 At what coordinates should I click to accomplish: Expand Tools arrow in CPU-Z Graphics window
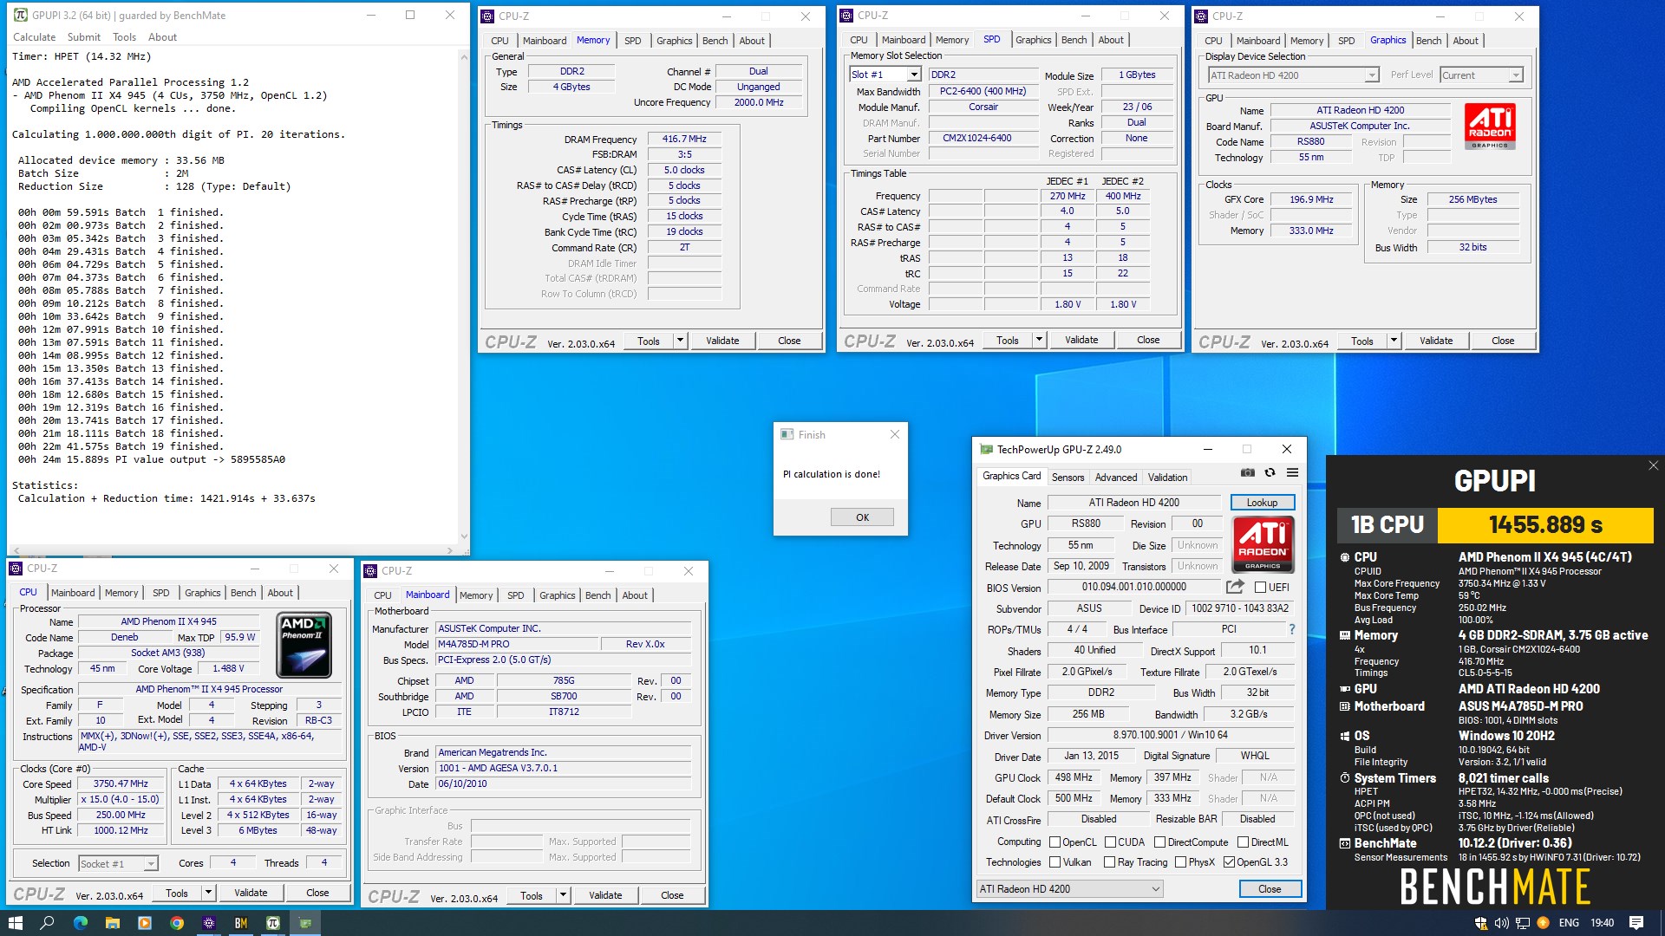[1394, 341]
